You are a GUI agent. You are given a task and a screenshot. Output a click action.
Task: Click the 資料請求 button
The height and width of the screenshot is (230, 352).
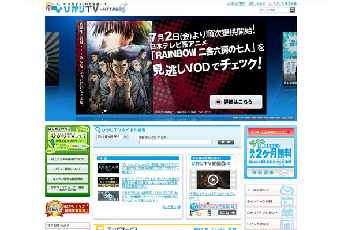tap(270, 172)
